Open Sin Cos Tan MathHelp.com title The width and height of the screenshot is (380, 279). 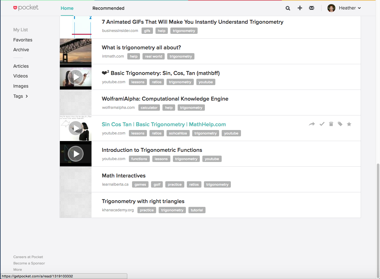pyautogui.click(x=164, y=124)
